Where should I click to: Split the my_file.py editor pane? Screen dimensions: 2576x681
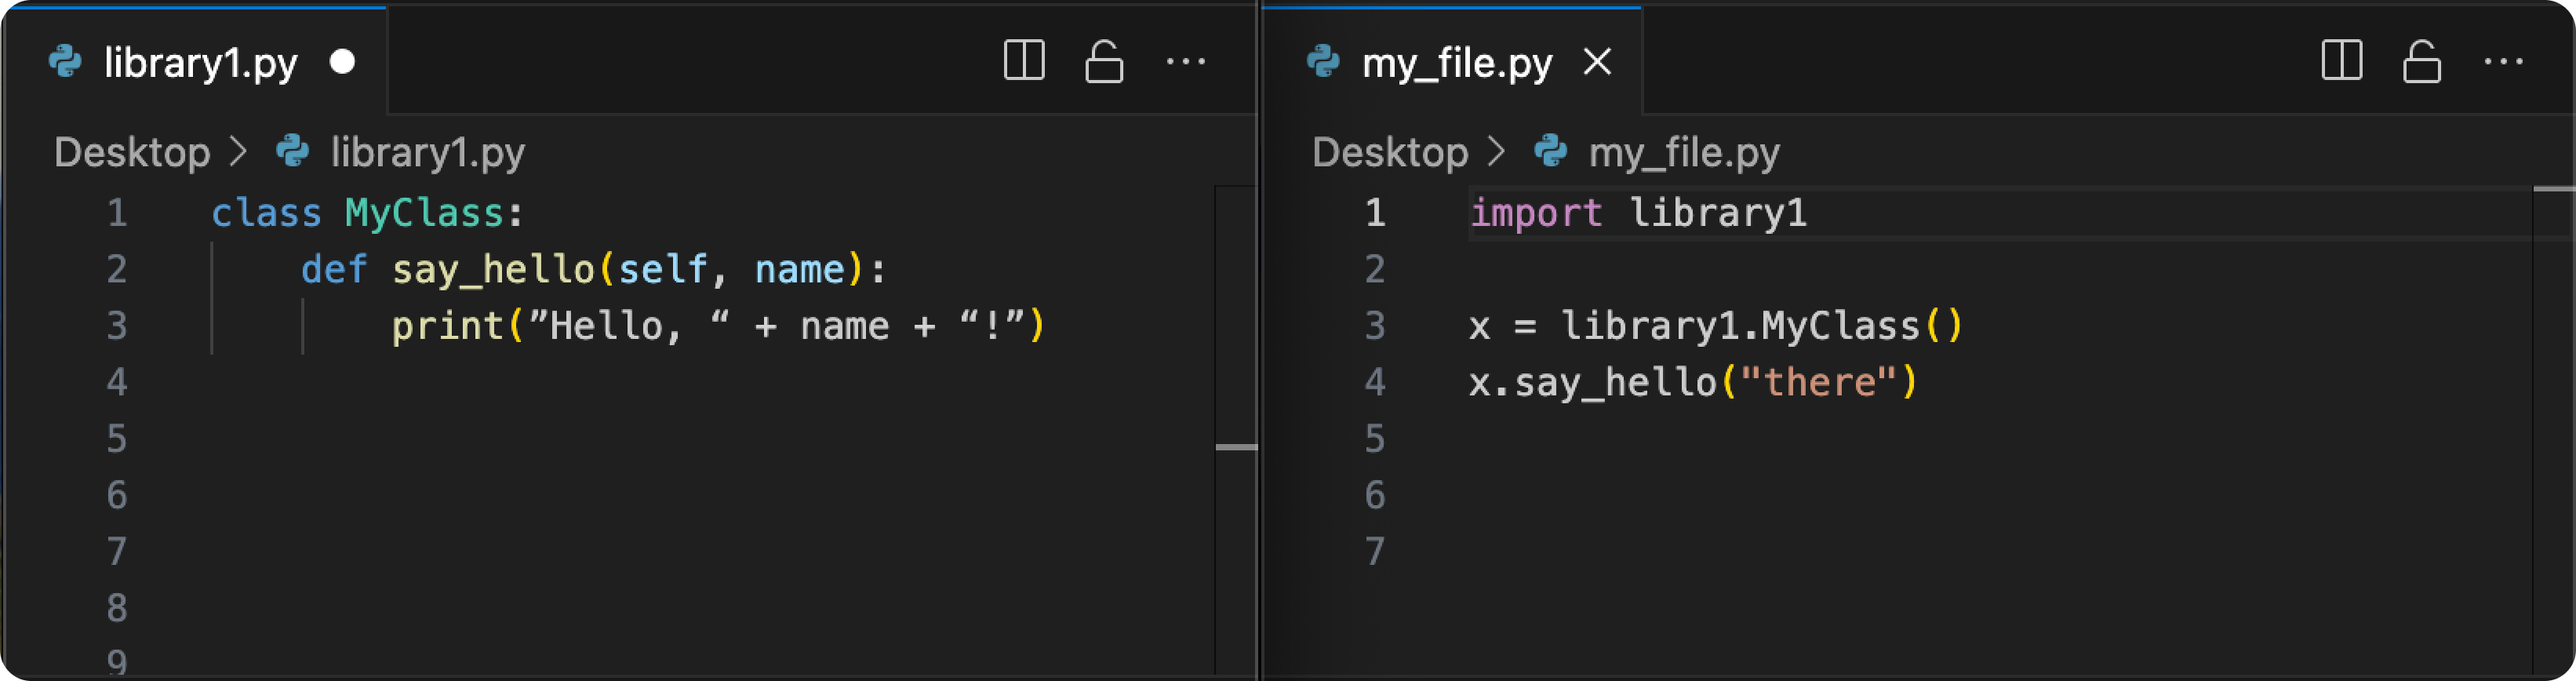point(2341,61)
